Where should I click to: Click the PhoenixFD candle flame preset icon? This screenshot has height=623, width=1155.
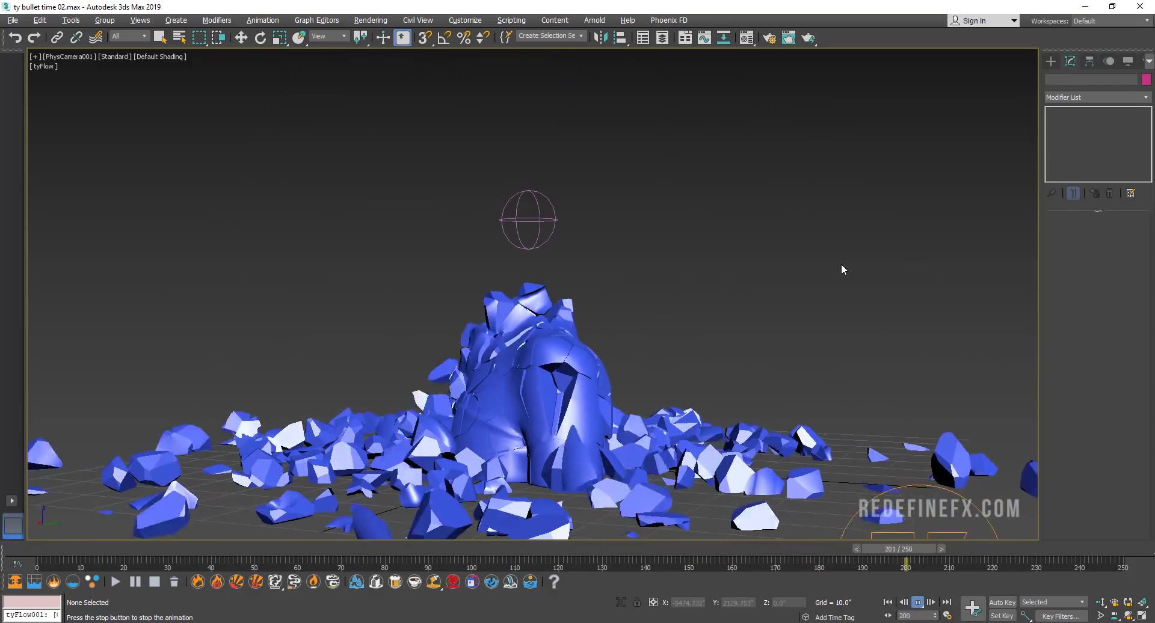tap(313, 582)
